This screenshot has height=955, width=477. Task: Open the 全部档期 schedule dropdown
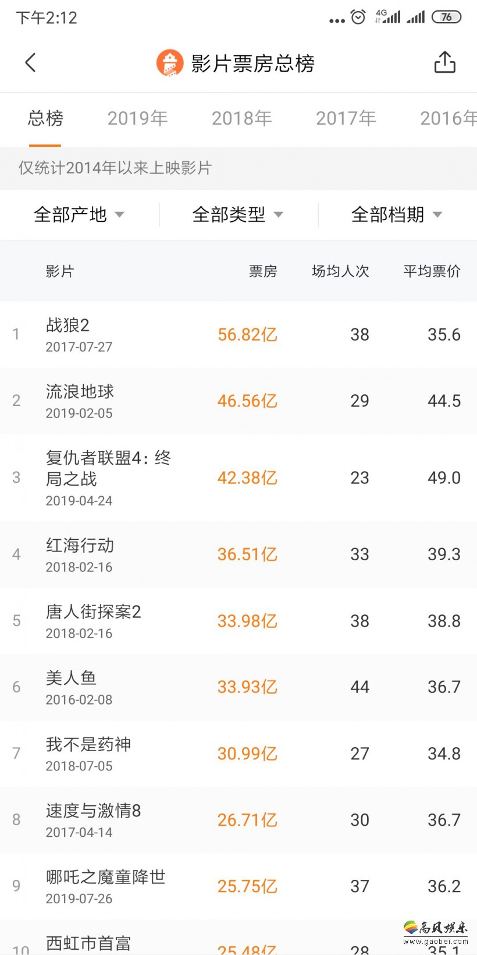coord(397,214)
